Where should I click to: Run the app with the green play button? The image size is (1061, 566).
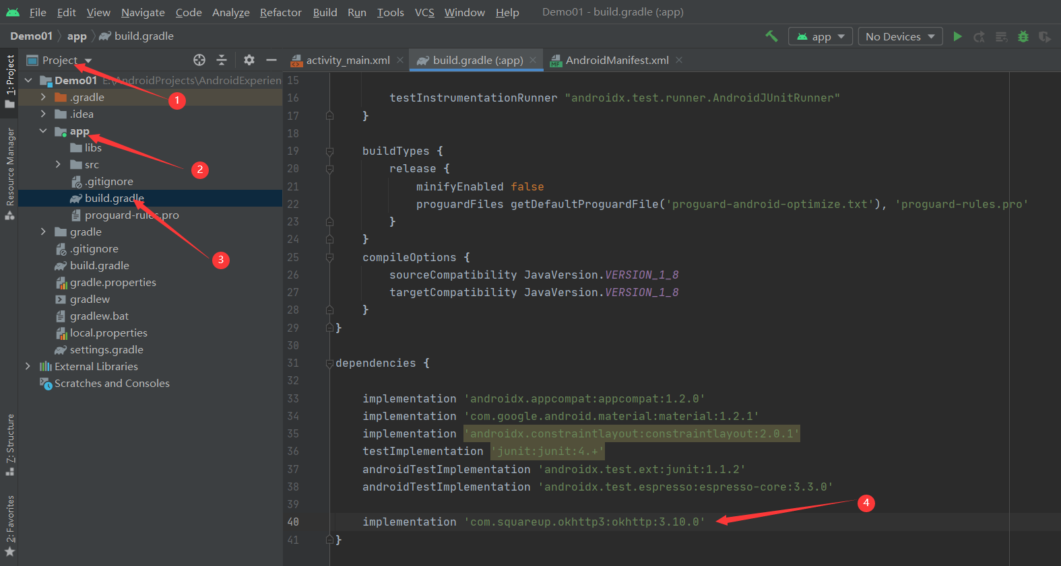(x=957, y=36)
